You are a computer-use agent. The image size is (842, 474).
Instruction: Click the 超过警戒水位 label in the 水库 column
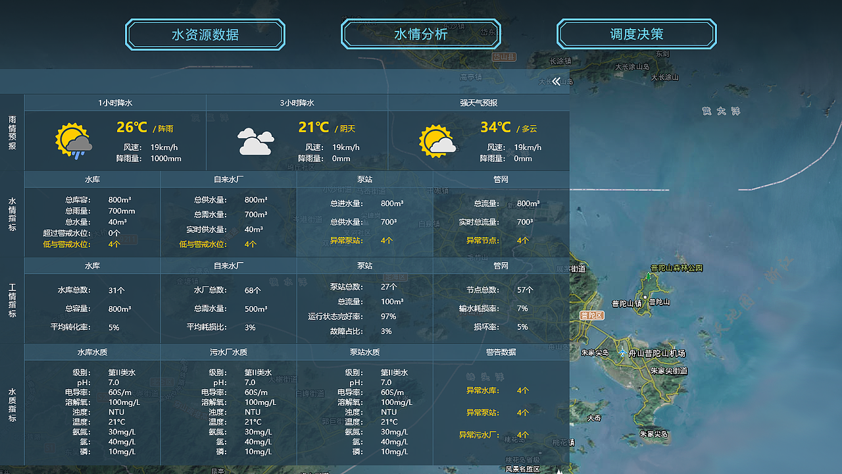(66, 233)
